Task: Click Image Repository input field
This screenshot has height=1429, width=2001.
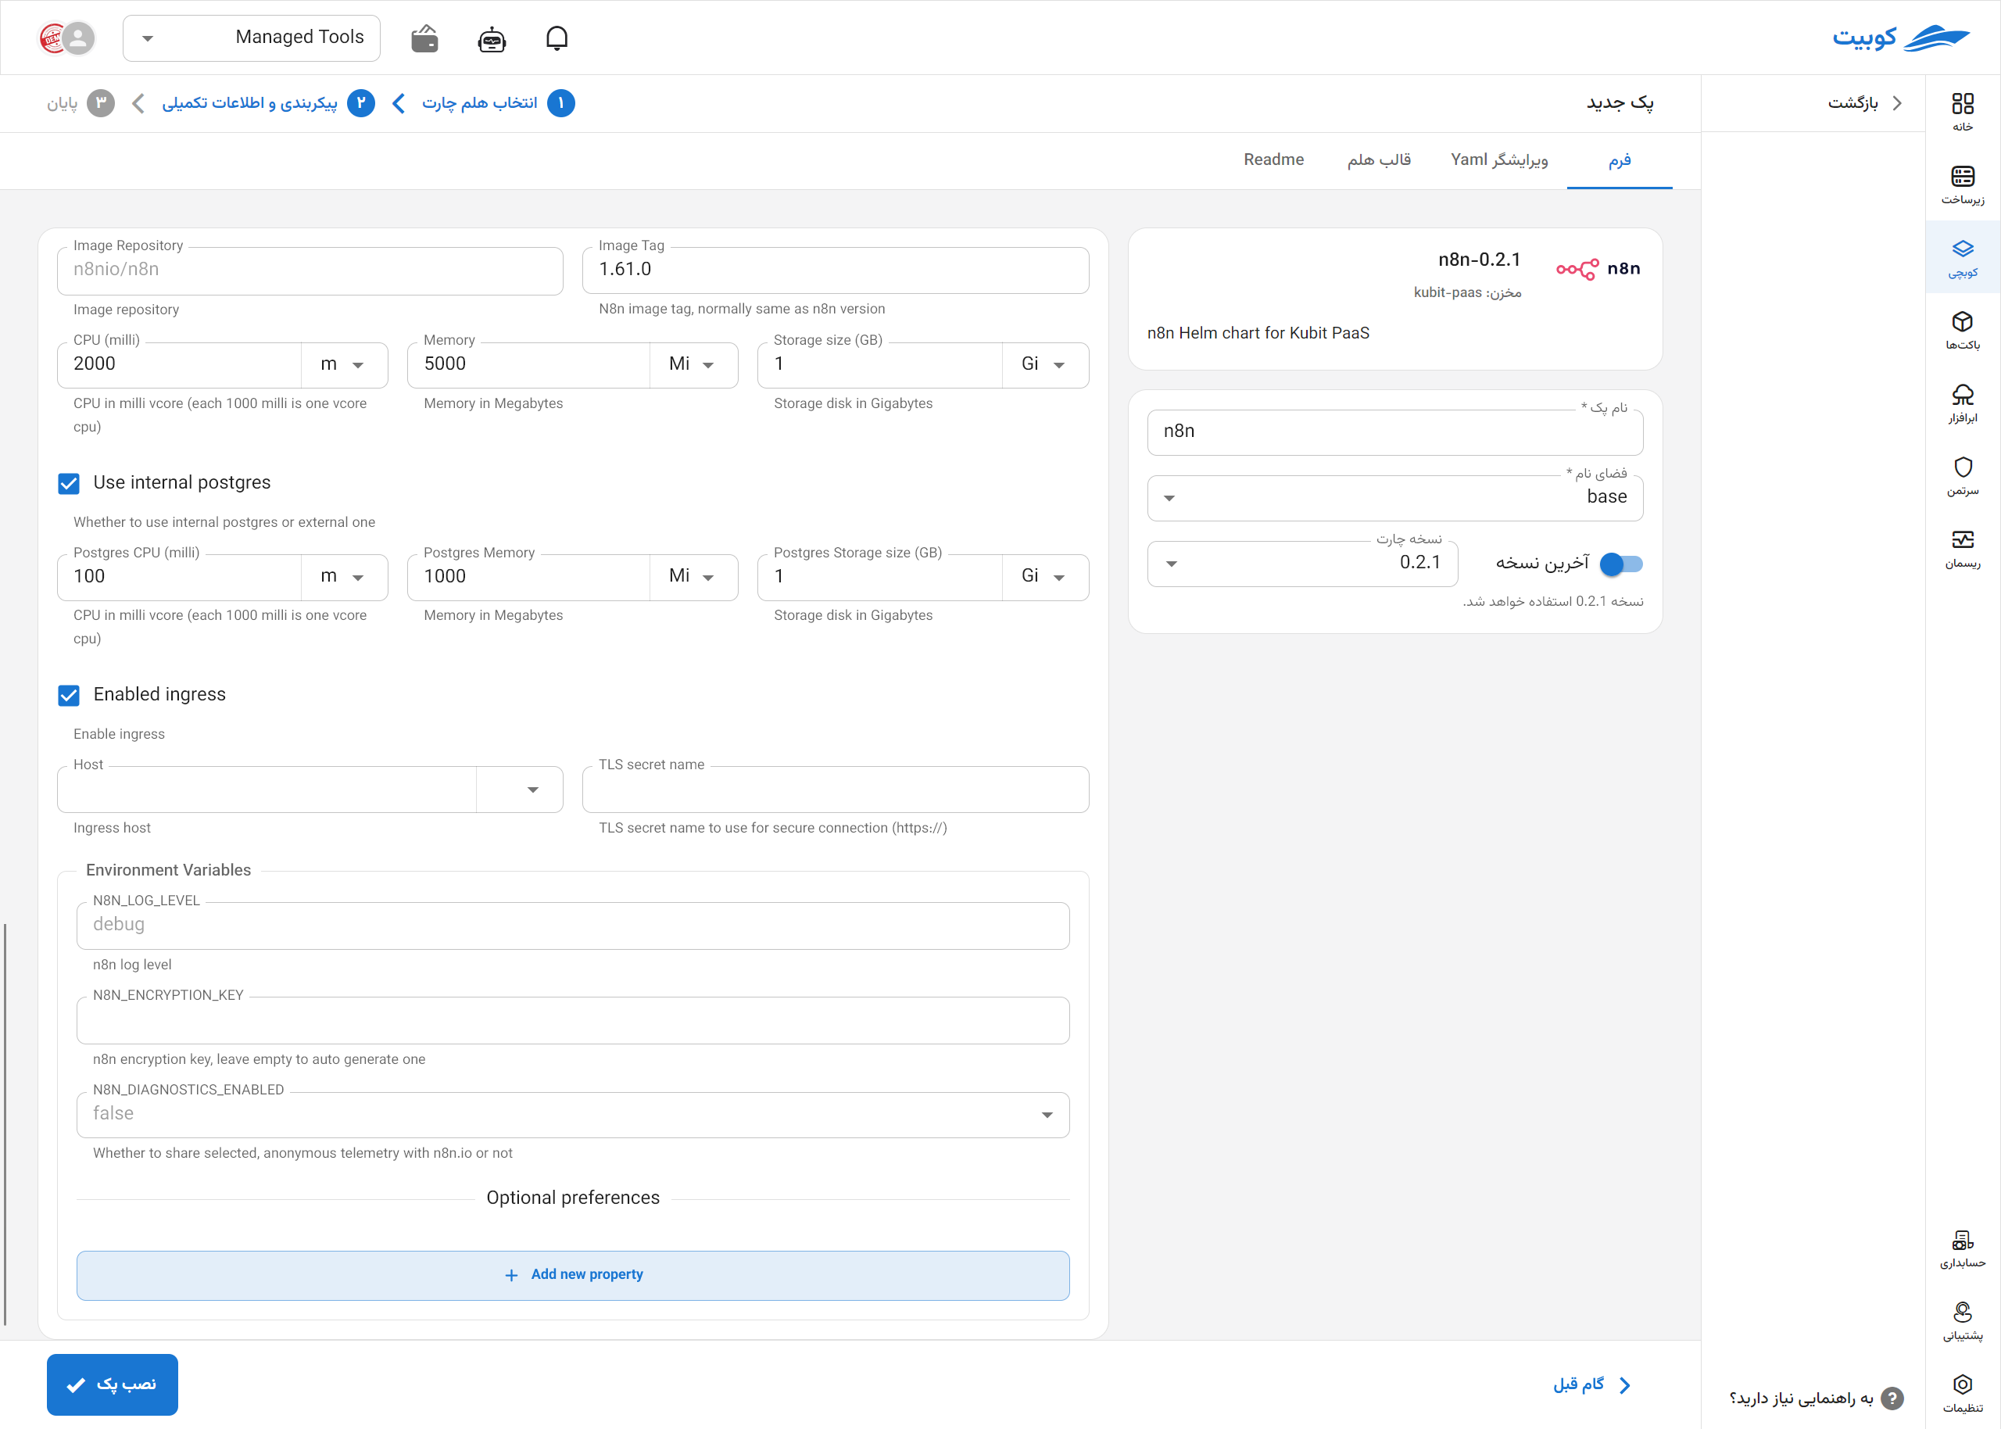Action: tap(310, 270)
